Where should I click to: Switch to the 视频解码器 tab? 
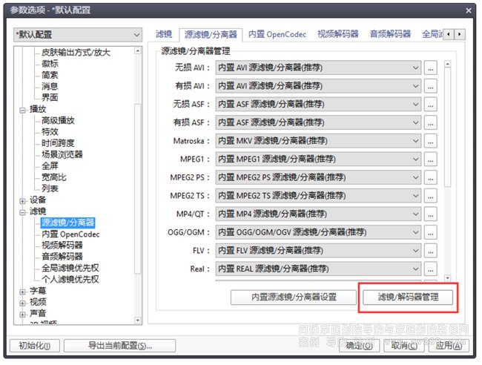[x=337, y=34]
